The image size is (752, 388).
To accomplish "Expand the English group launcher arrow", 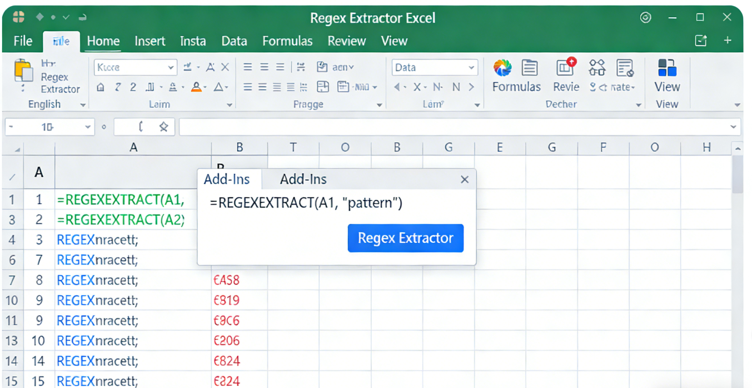I will pos(83,105).
